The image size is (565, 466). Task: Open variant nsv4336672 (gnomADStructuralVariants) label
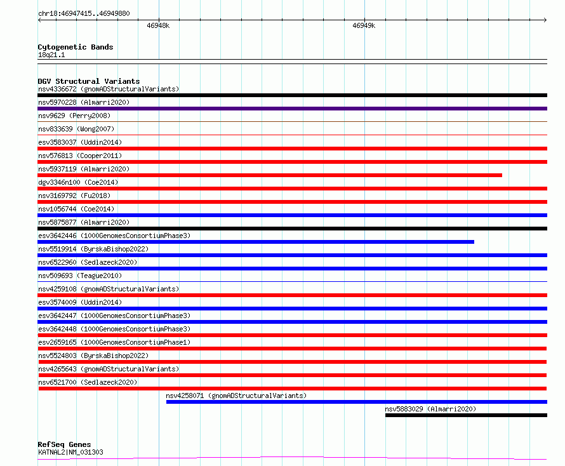(x=109, y=89)
